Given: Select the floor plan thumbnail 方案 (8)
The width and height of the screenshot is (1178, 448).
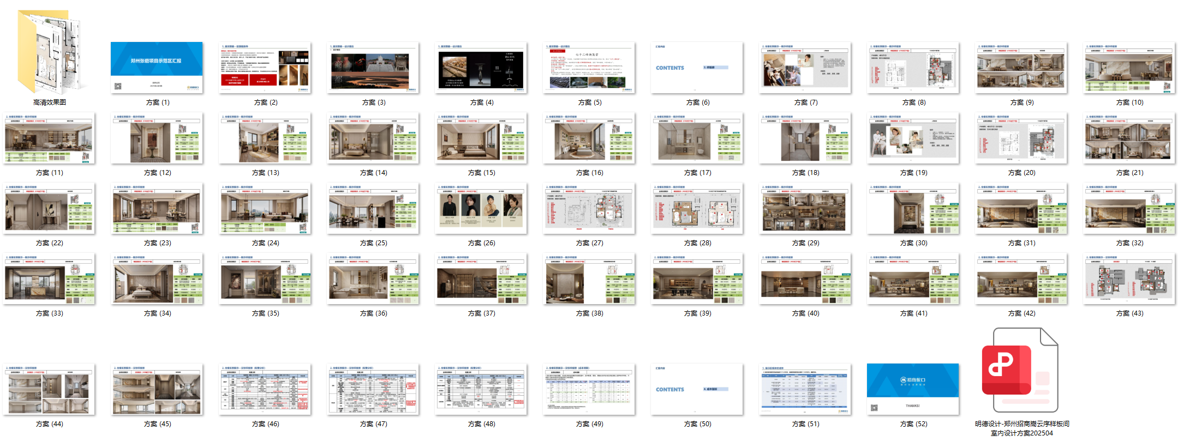Looking at the screenshot, I should 913,67.
